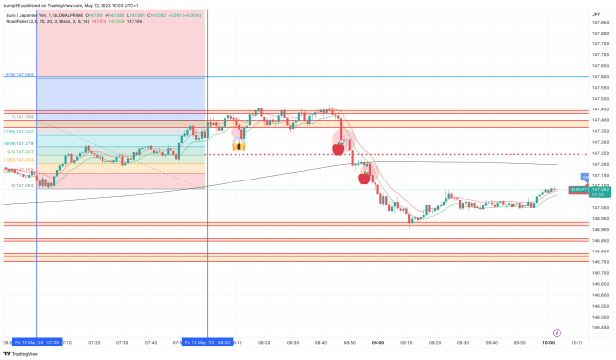Click the JPY currency label on price axis
Image resolution: width=616 pixels, height=360 pixels.
coord(596,14)
